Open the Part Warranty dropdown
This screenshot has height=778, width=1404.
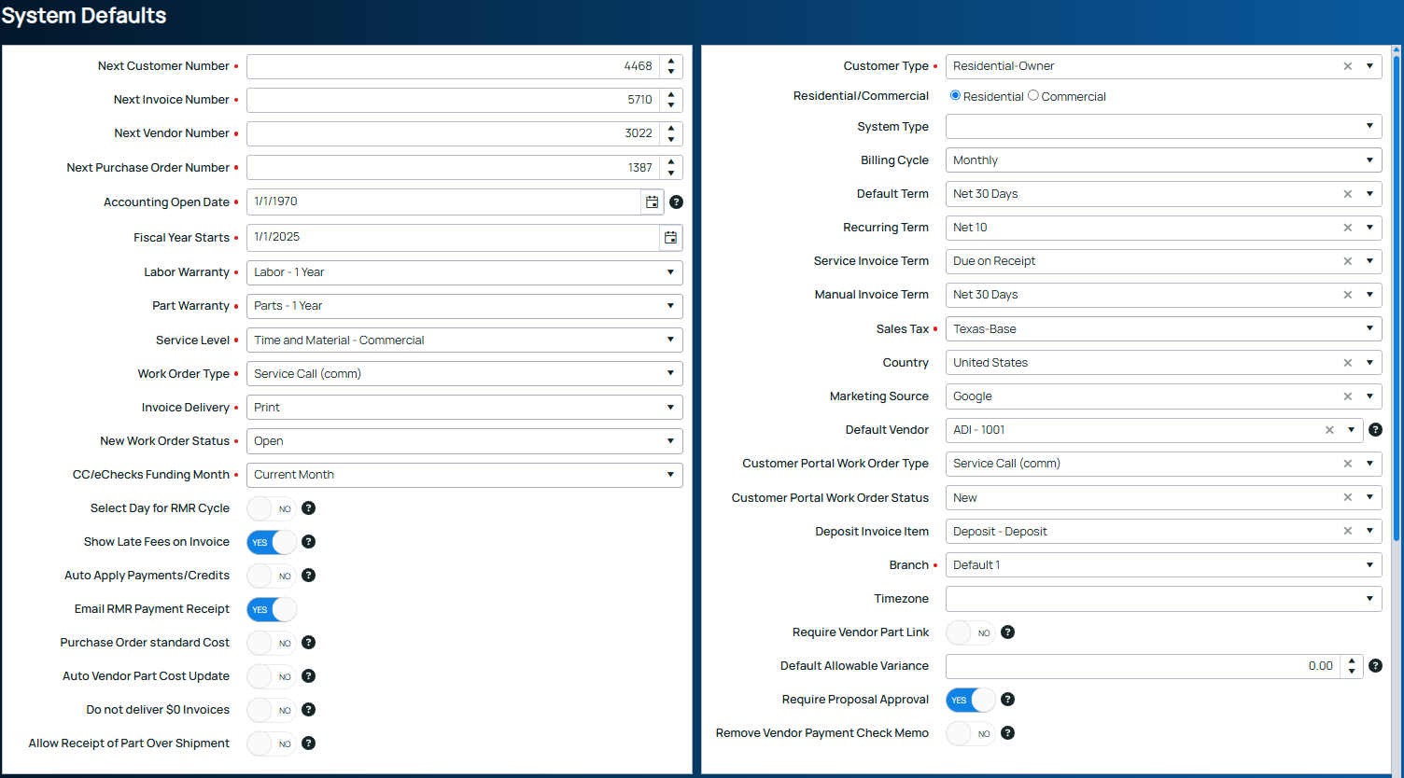point(670,306)
